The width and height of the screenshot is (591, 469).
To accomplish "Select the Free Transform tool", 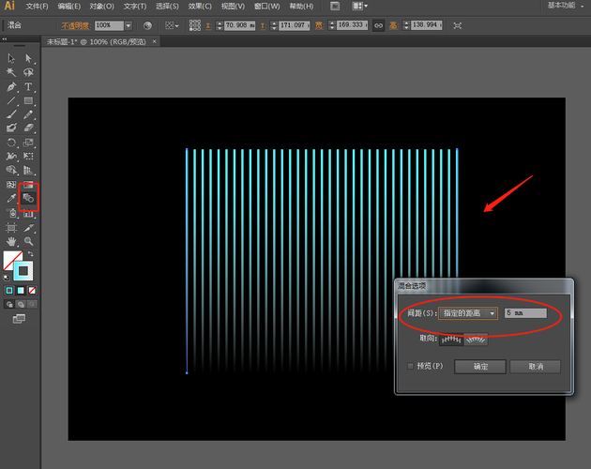I will [x=28, y=156].
